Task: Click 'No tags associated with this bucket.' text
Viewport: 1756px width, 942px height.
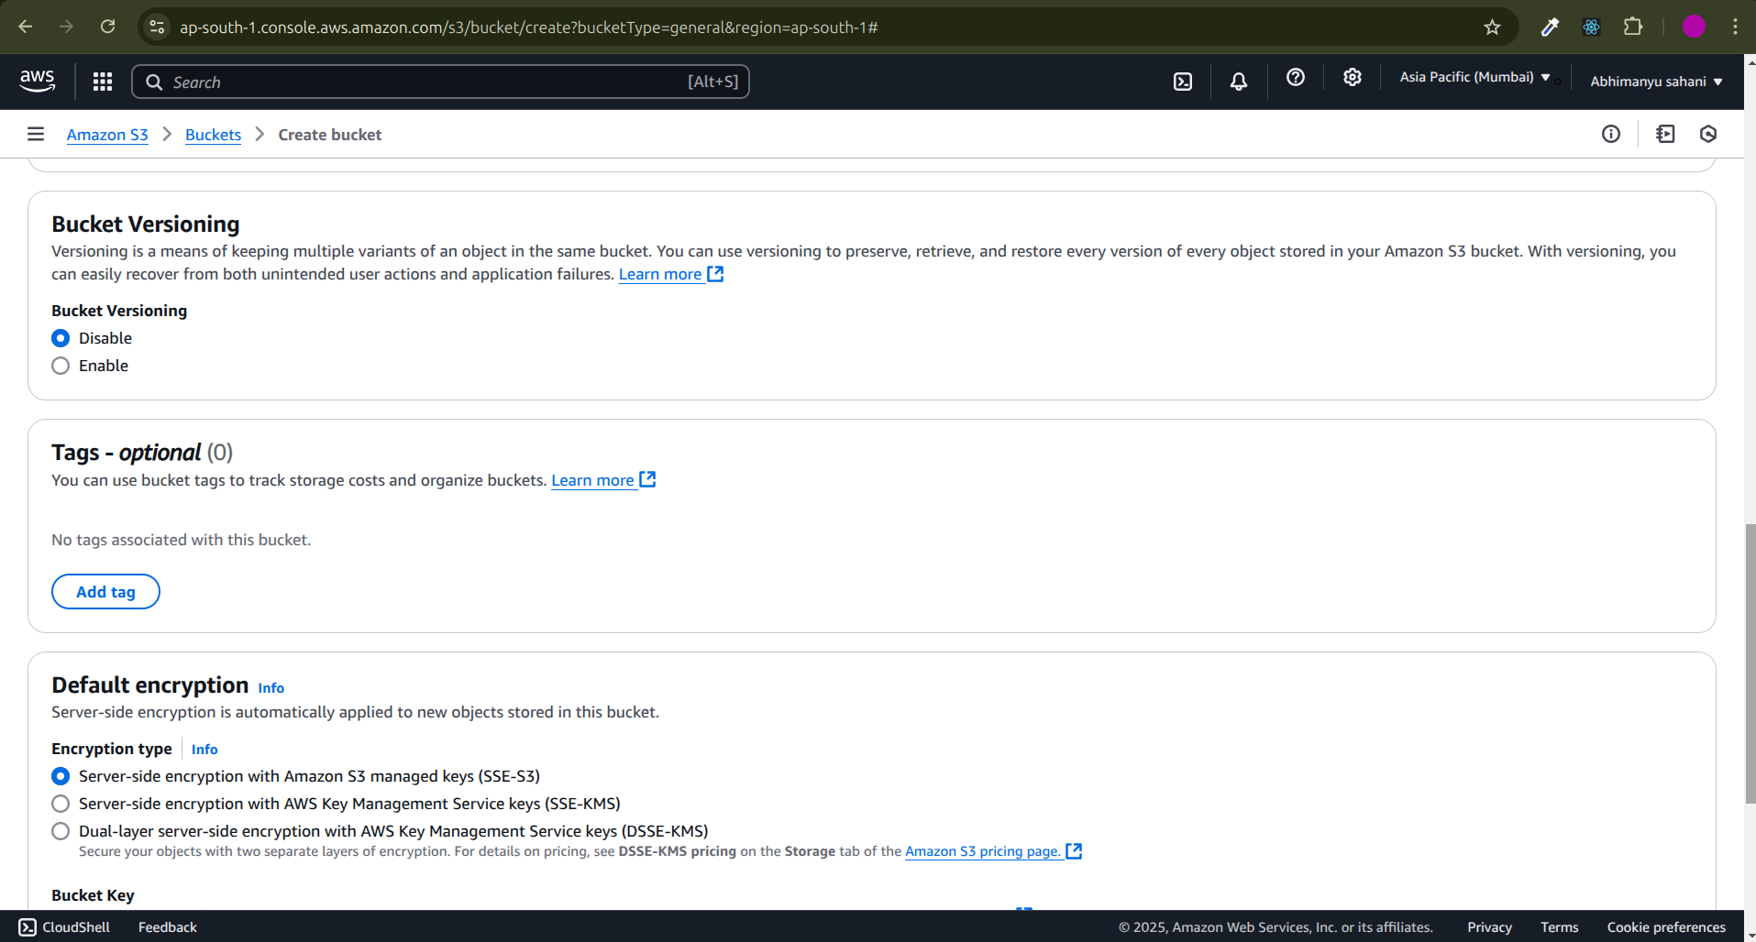Action: pos(182,540)
